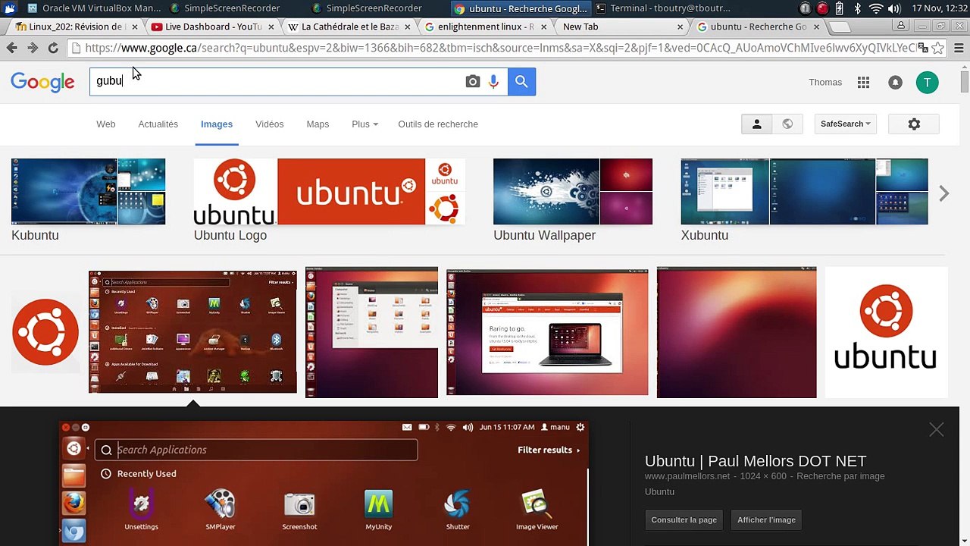970x546 pixels.
Task: Select the plain red-orange wallpaper result
Action: [737, 332]
